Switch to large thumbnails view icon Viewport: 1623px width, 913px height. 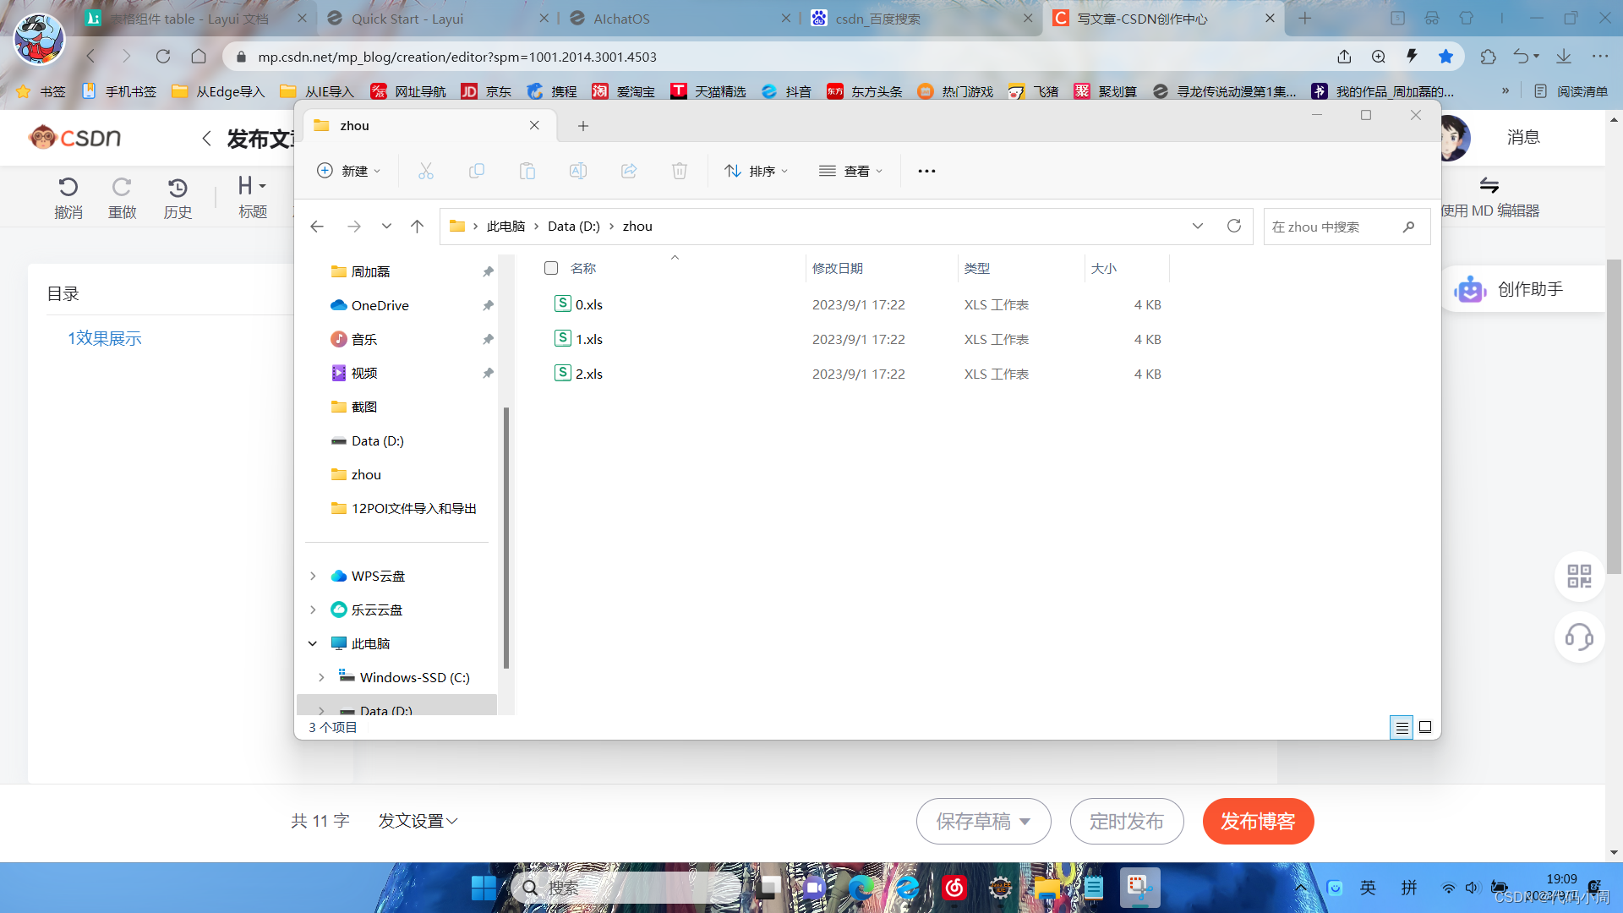pyautogui.click(x=1425, y=727)
